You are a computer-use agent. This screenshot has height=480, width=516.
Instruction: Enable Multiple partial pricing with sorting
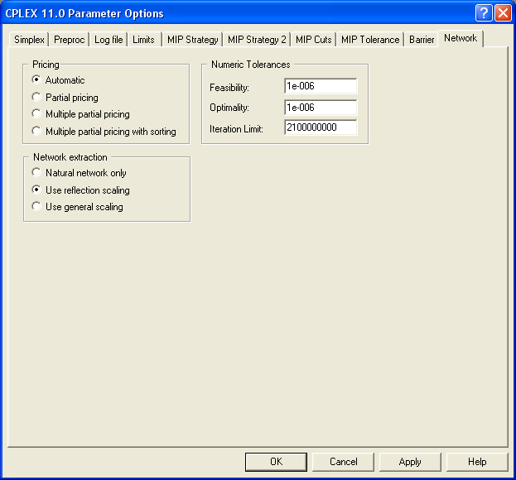[36, 132]
